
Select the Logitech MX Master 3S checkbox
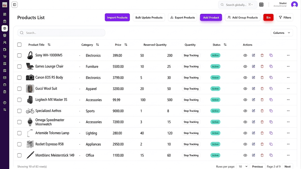point(20,100)
